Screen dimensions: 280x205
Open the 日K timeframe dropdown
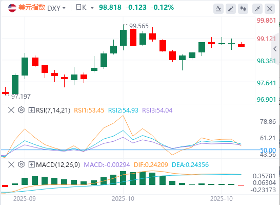tap(85, 8)
